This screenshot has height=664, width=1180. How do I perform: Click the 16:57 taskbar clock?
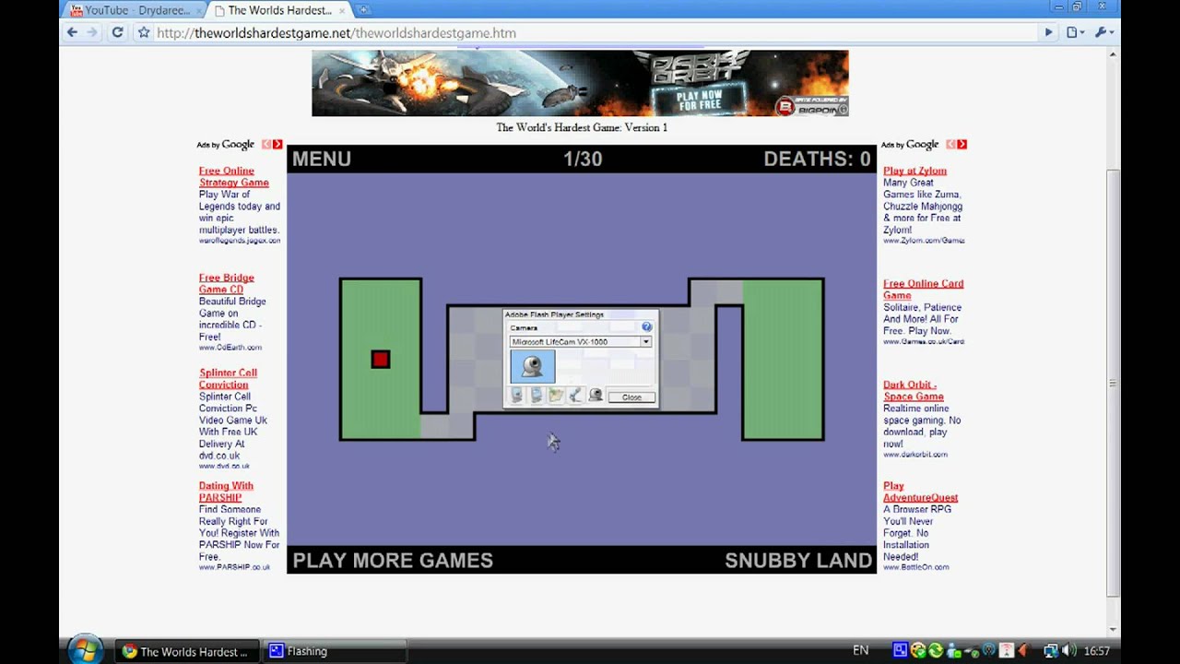[1097, 651]
